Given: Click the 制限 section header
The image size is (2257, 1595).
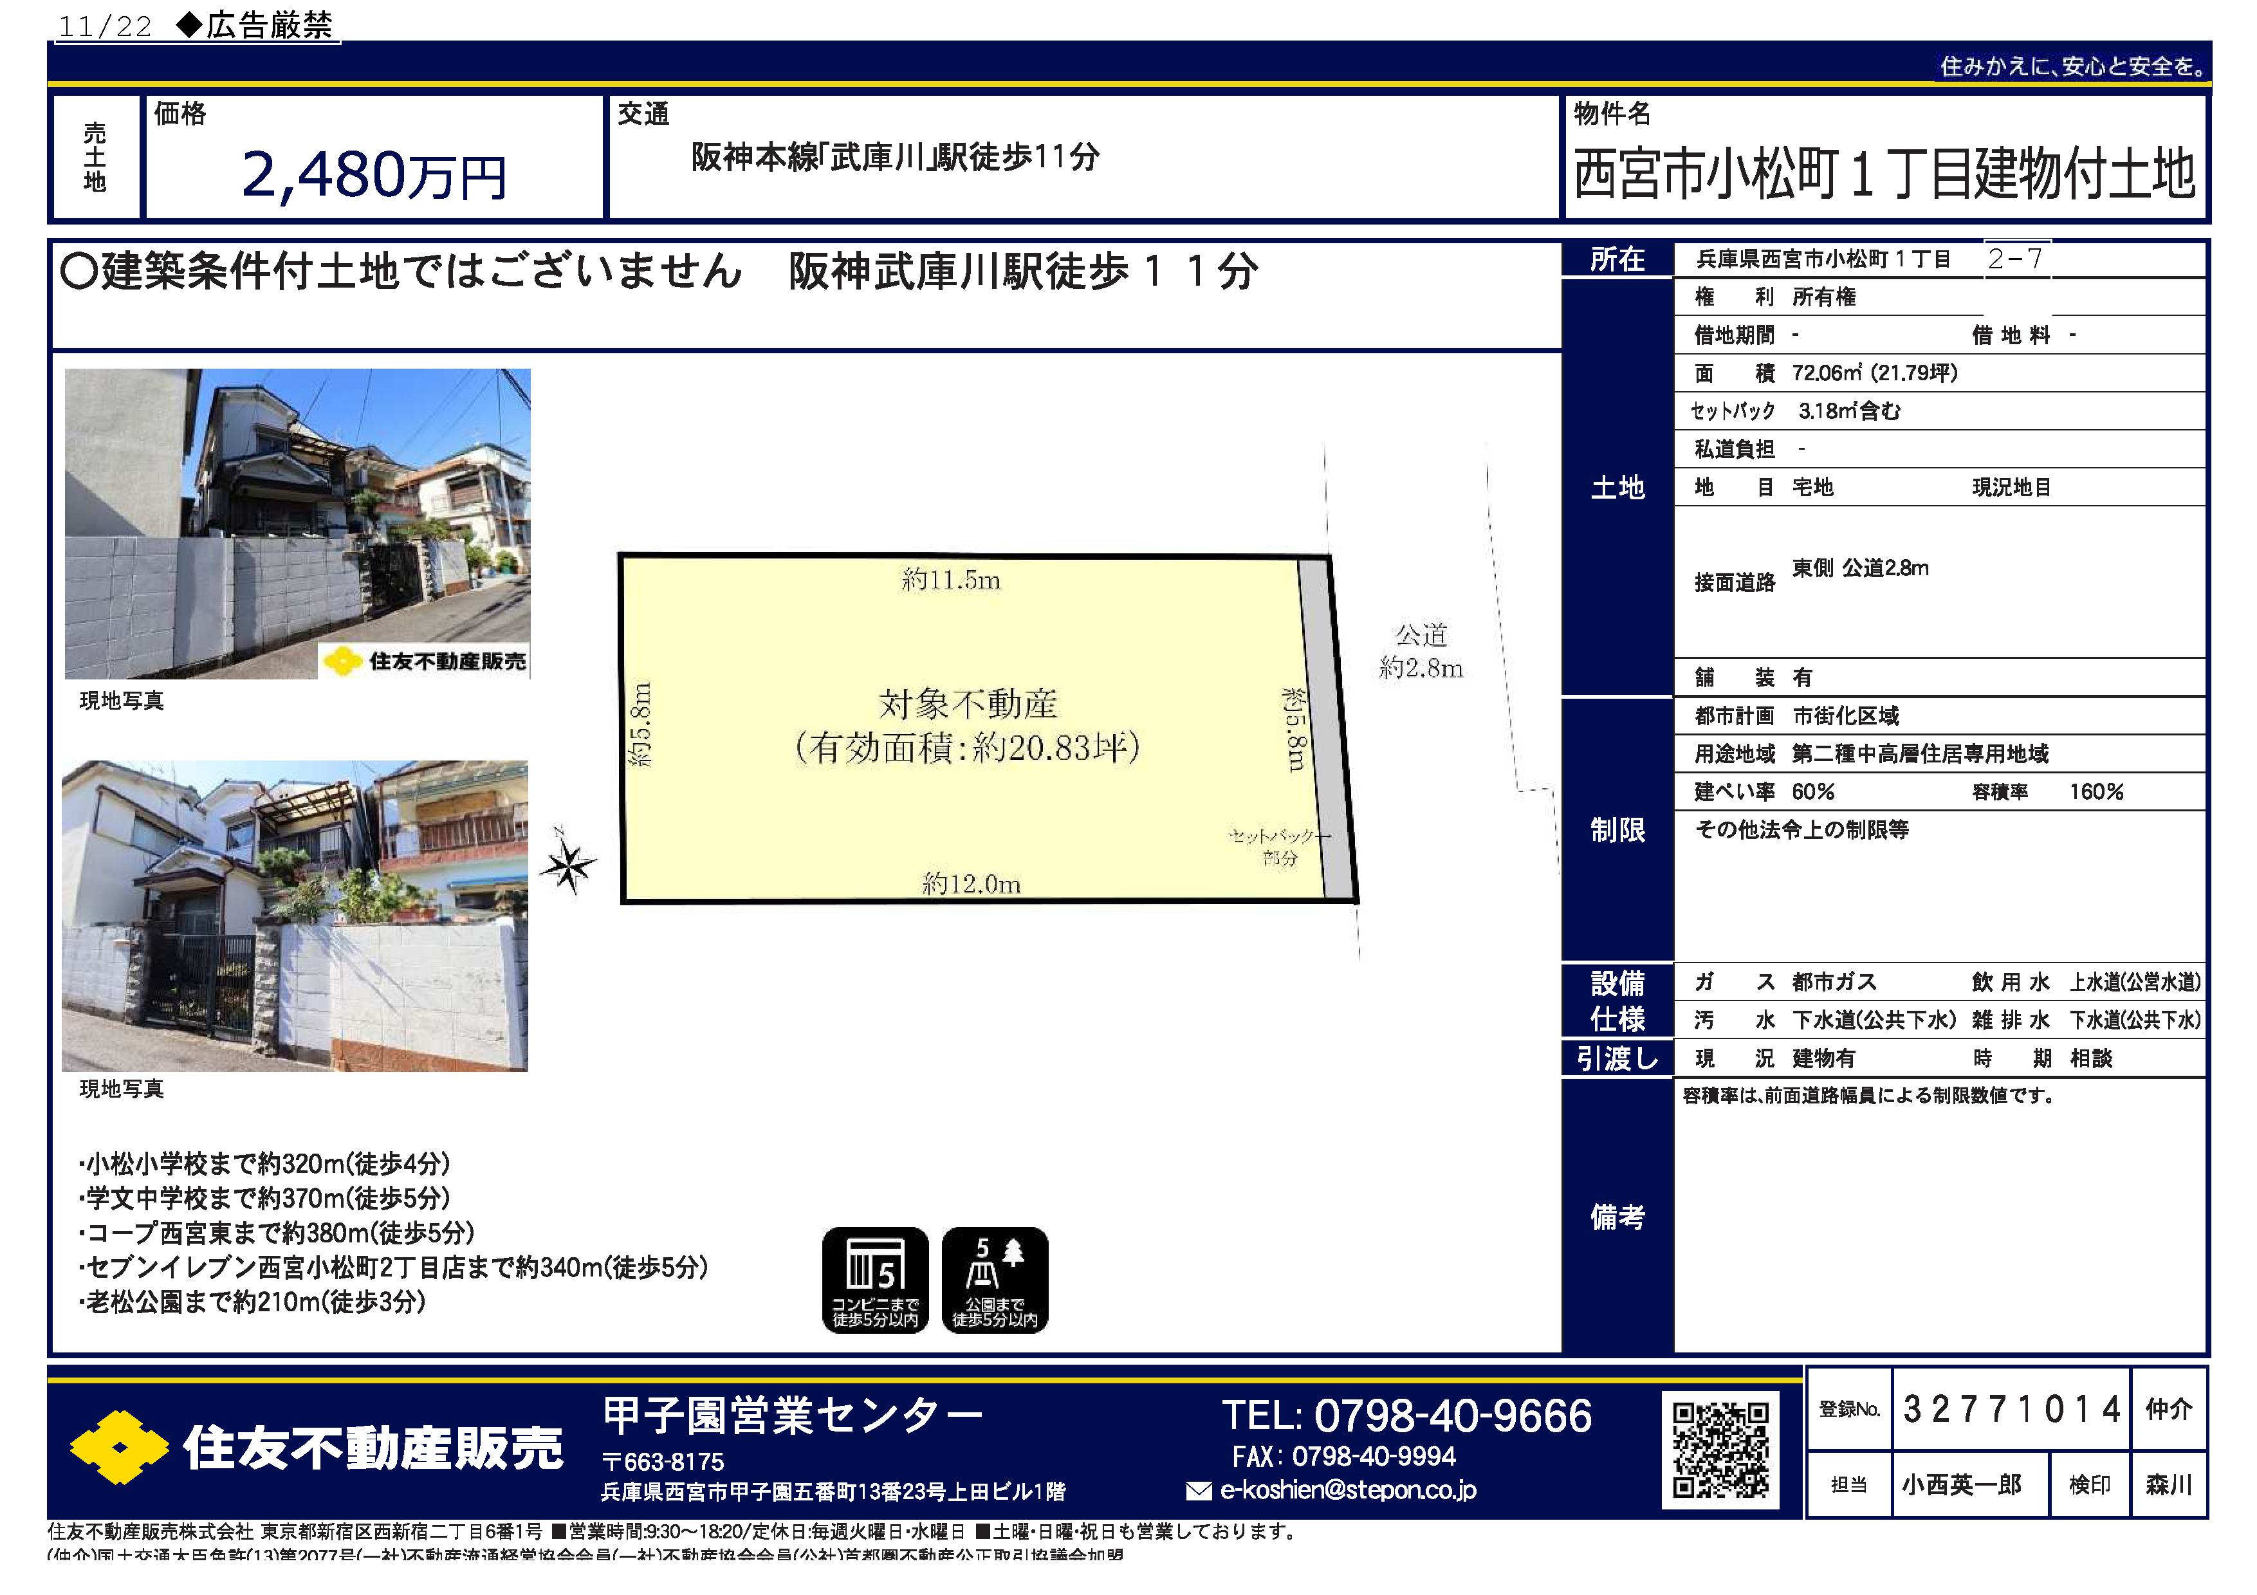Looking at the screenshot, I should click(x=1617, y=831).
